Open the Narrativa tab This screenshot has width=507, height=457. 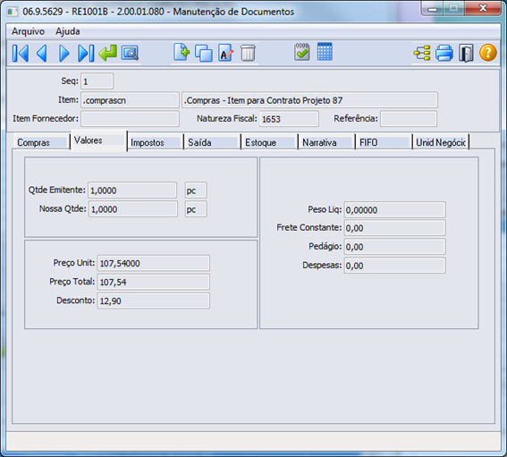(x=326, y=142)
